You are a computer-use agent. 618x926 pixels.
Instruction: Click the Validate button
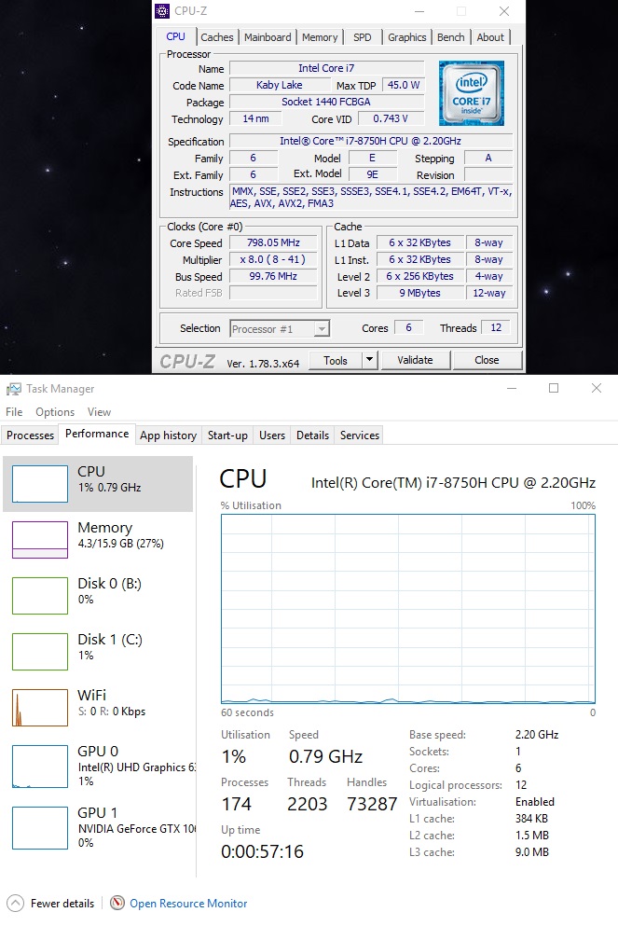pyautogui.click(x=416, y=360)
